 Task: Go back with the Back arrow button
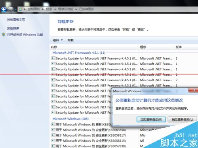tap(4, 9)
